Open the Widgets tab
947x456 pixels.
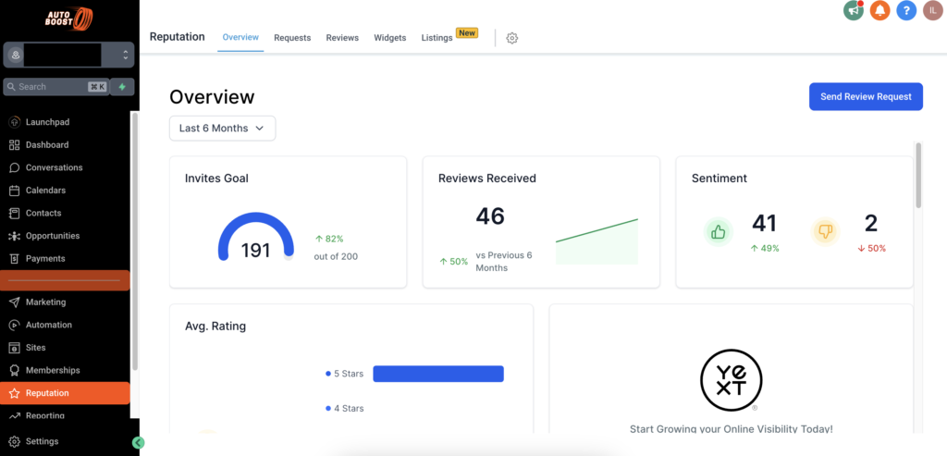tap(389, 38)
